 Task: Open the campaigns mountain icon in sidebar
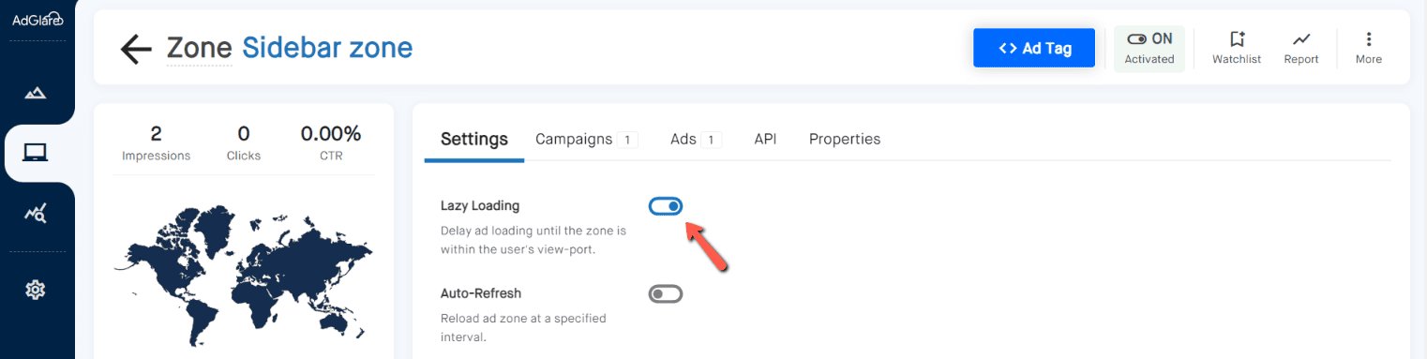[x=36, y=93]
